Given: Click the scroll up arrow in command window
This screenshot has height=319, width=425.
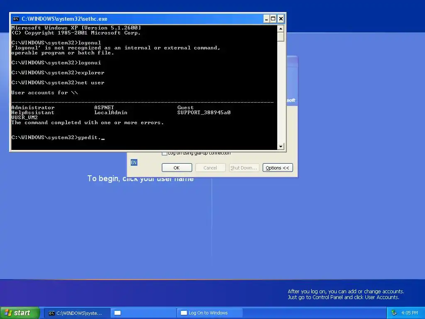Looking at the screenshot, I should tap(281, 29).
